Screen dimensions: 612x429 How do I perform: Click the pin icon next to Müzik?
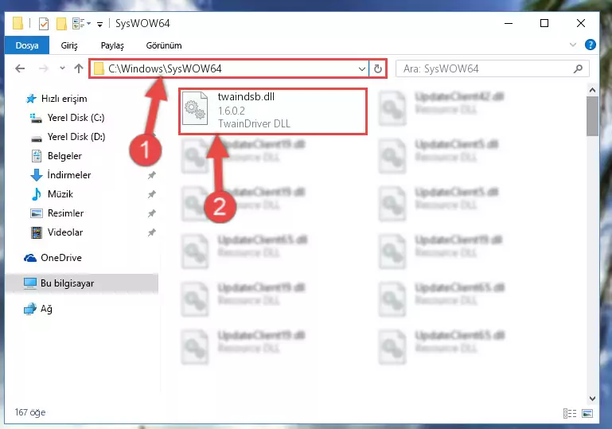151,194
